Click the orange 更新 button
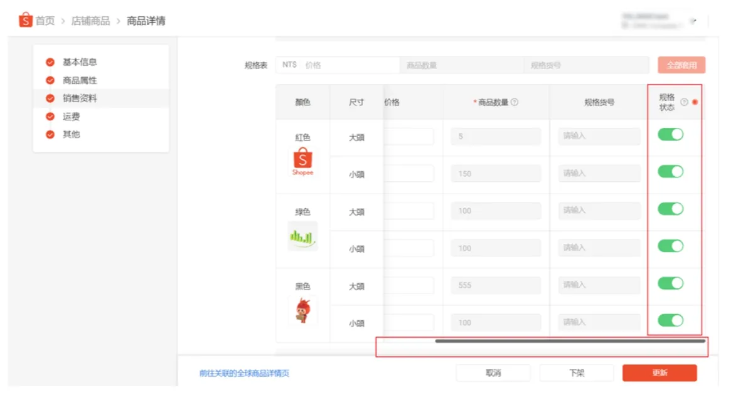 tap(659, 372)
